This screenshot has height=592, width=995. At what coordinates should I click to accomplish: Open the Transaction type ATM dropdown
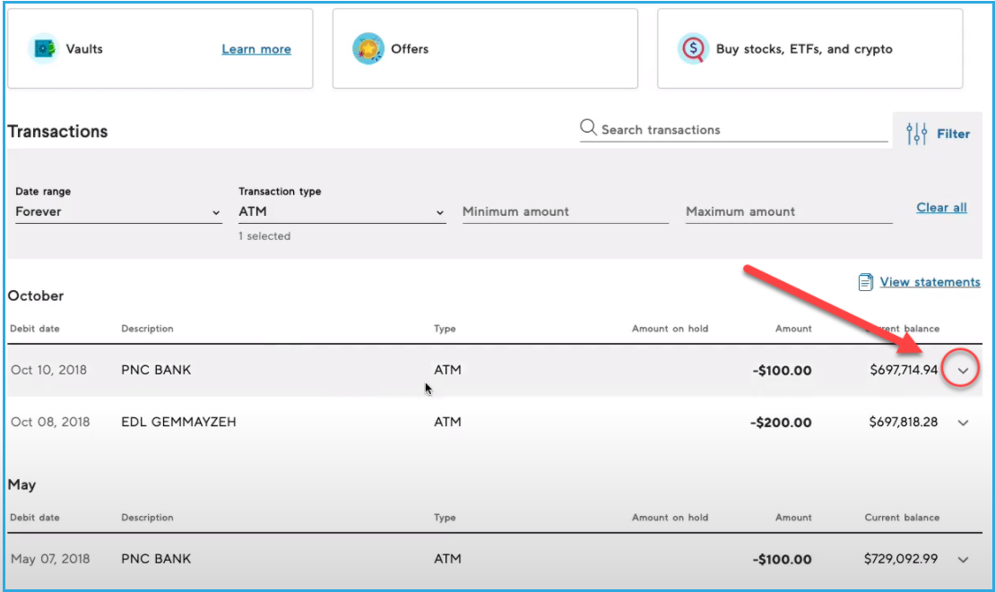click(x=342, y=212)
